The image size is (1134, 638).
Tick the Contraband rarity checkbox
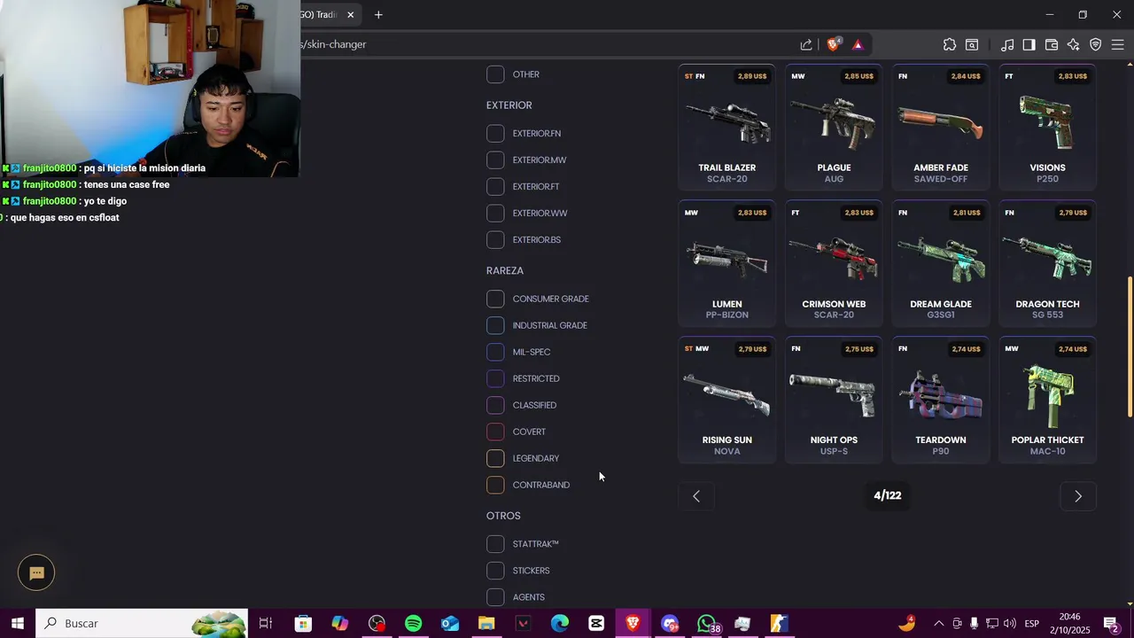pyautogui.click(x=496, y=485)
